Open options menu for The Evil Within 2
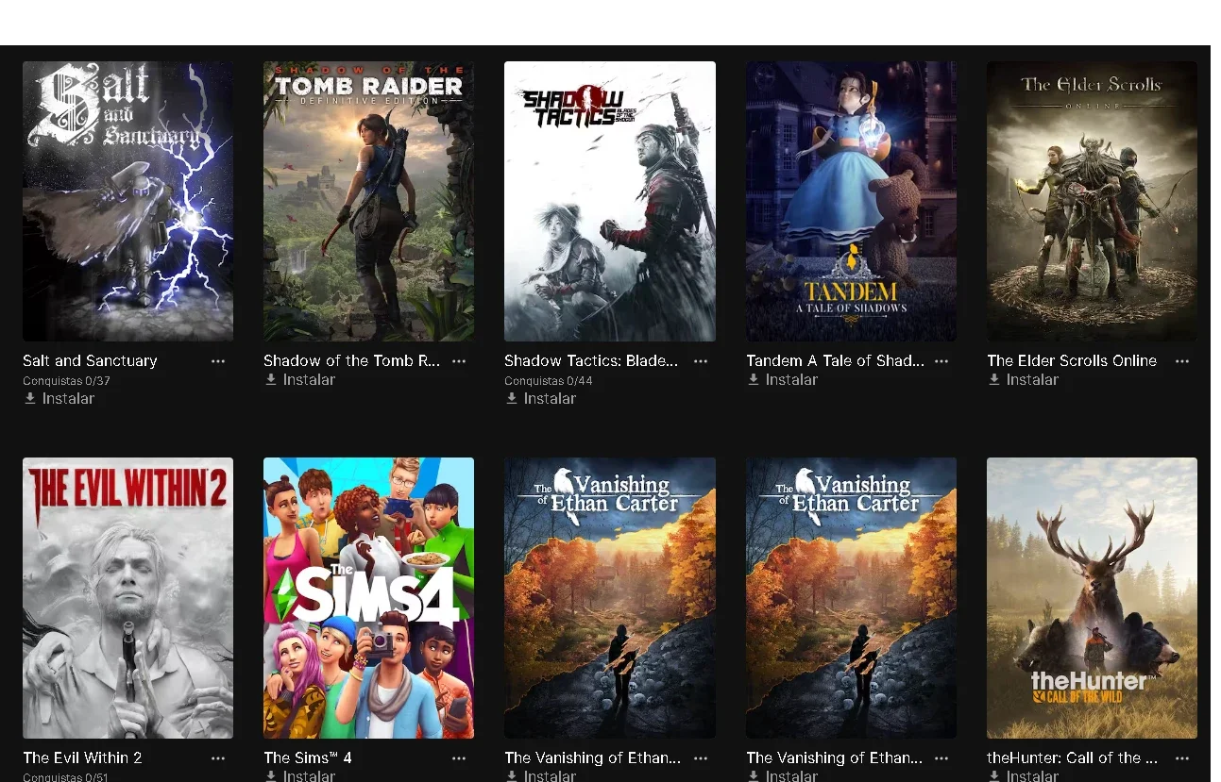Image resolution: width=1221 pixels, height=782 pixels. [218, 758]
